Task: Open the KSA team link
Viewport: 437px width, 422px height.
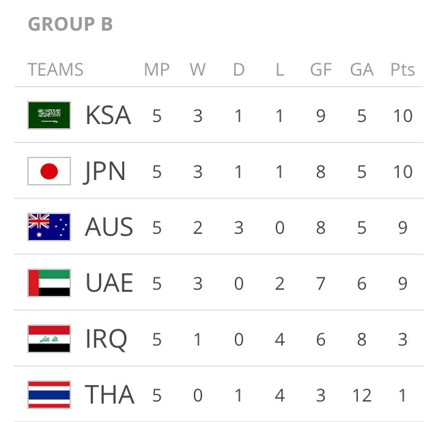Action: (108, 115)
